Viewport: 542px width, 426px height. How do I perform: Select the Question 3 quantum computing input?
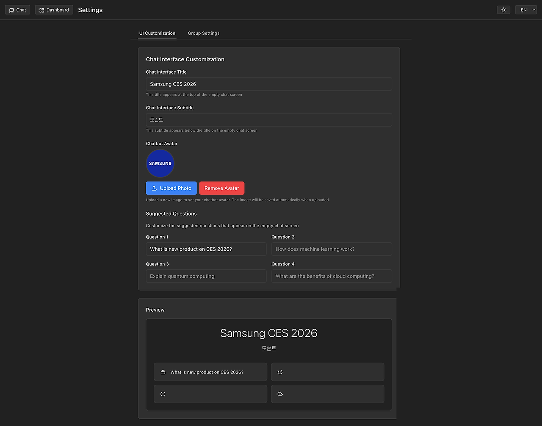click(x=206, y=276)
